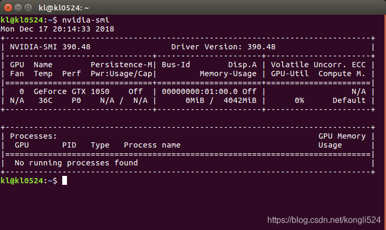
Task: Click the Disp.A column header
Action: point(242,65)
